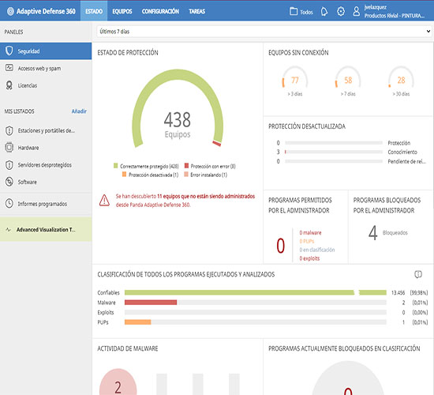Image resolution: width=434 pixels, height=395 pixels.
Task: Click the Protección con error (8) legend item
Action: (x=210, y=166)
